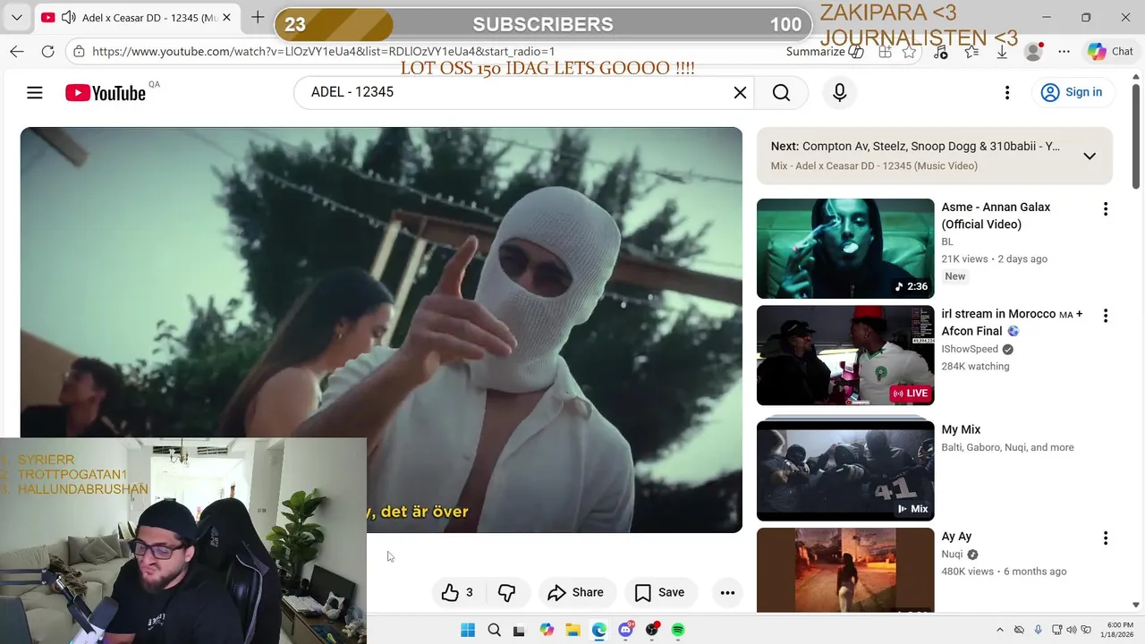
Task: Open the Ay Ay video title
Action: pos(956,537)
